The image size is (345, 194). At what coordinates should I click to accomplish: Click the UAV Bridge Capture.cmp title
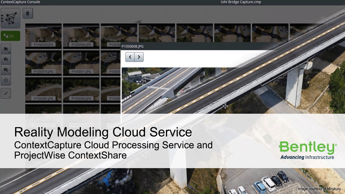(241, 2)
